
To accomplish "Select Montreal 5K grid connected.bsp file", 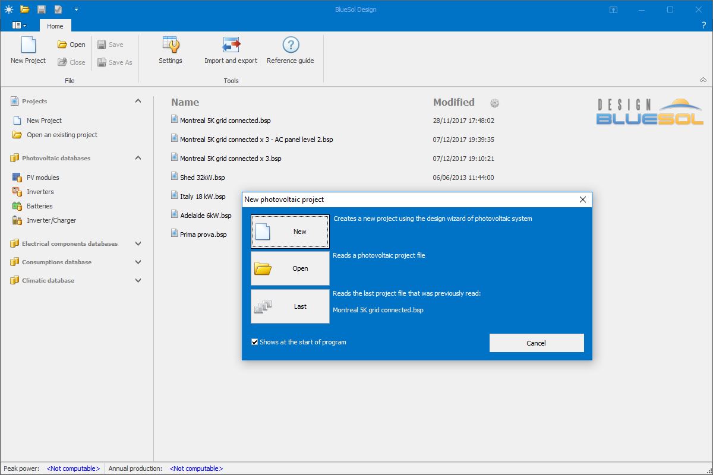I will tap(225, 121).
